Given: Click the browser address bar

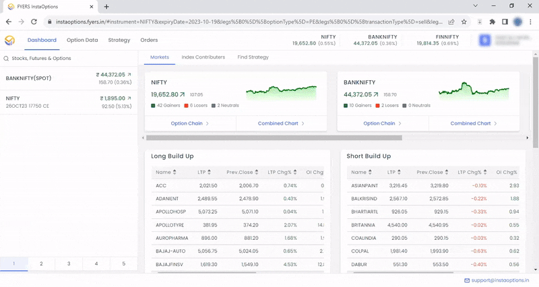Looking at the screenshot, I should (249, 22).
